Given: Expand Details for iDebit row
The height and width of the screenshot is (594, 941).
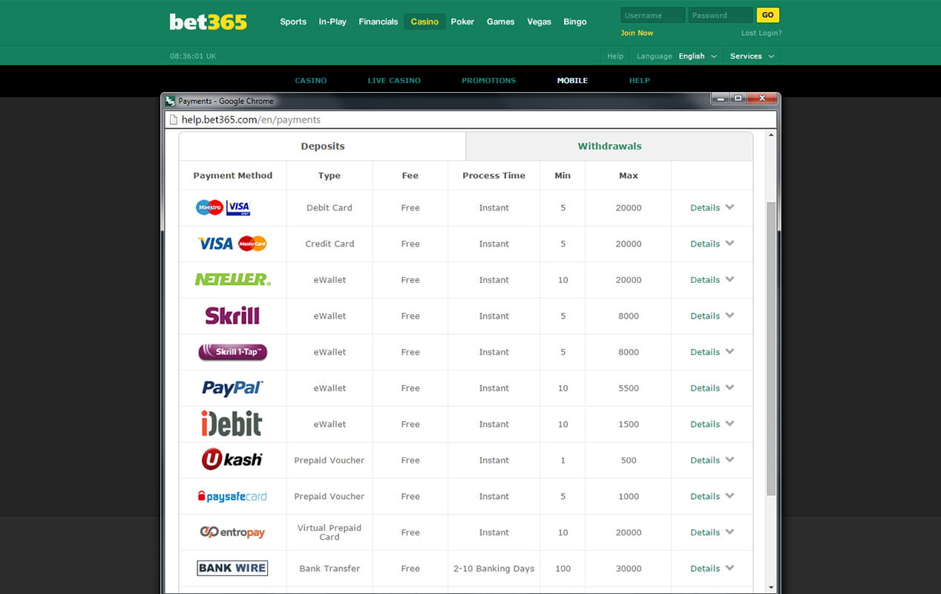Looking at the screenshot, I should 712,424.
